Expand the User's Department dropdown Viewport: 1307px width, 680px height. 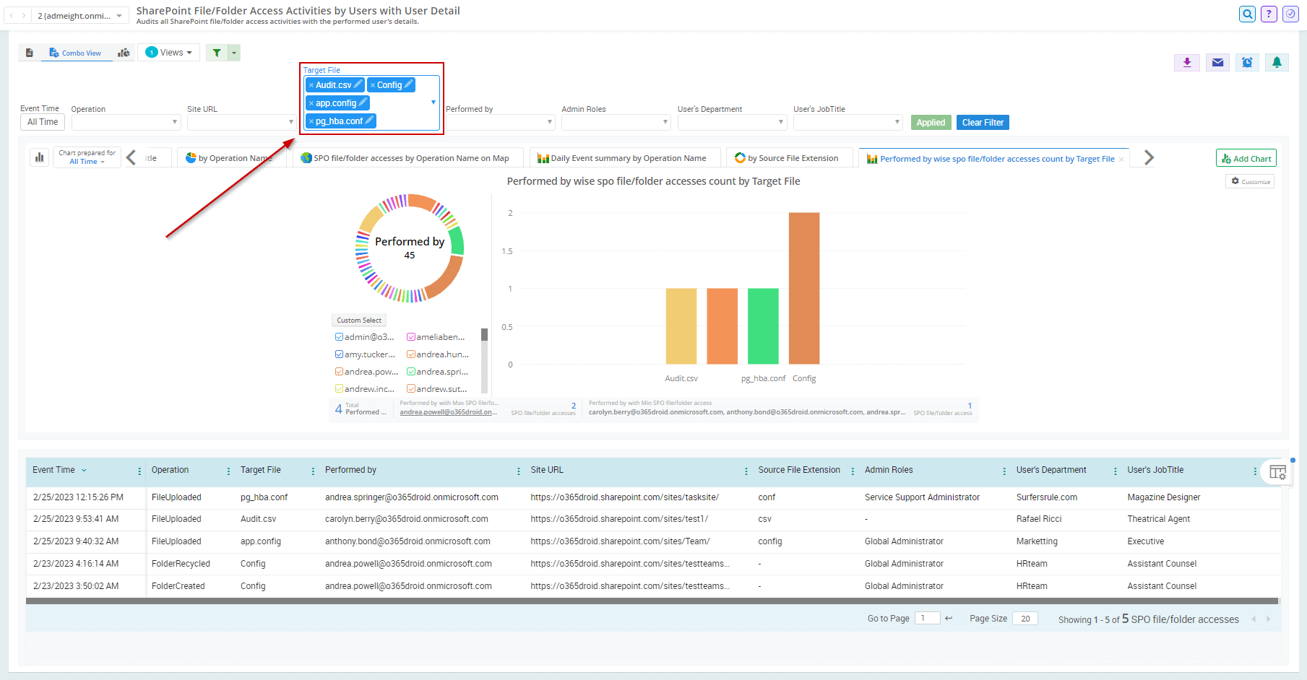click(732, 121)
